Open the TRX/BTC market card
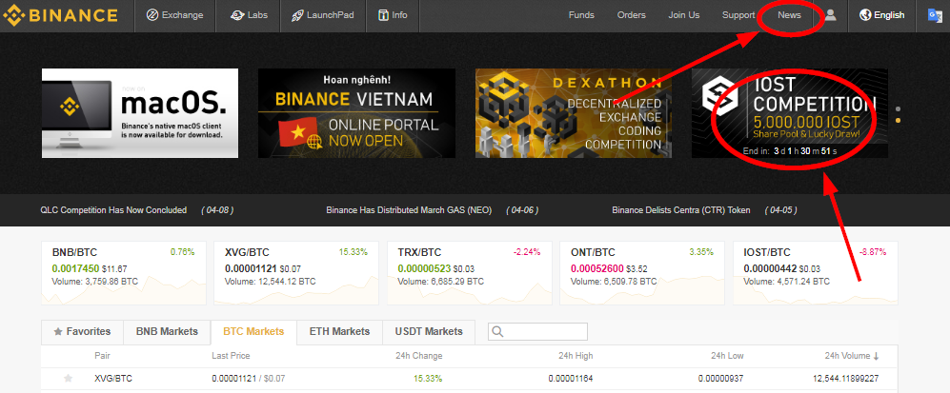Viewport: 950px width, 393px height. (x=470, y=273)
